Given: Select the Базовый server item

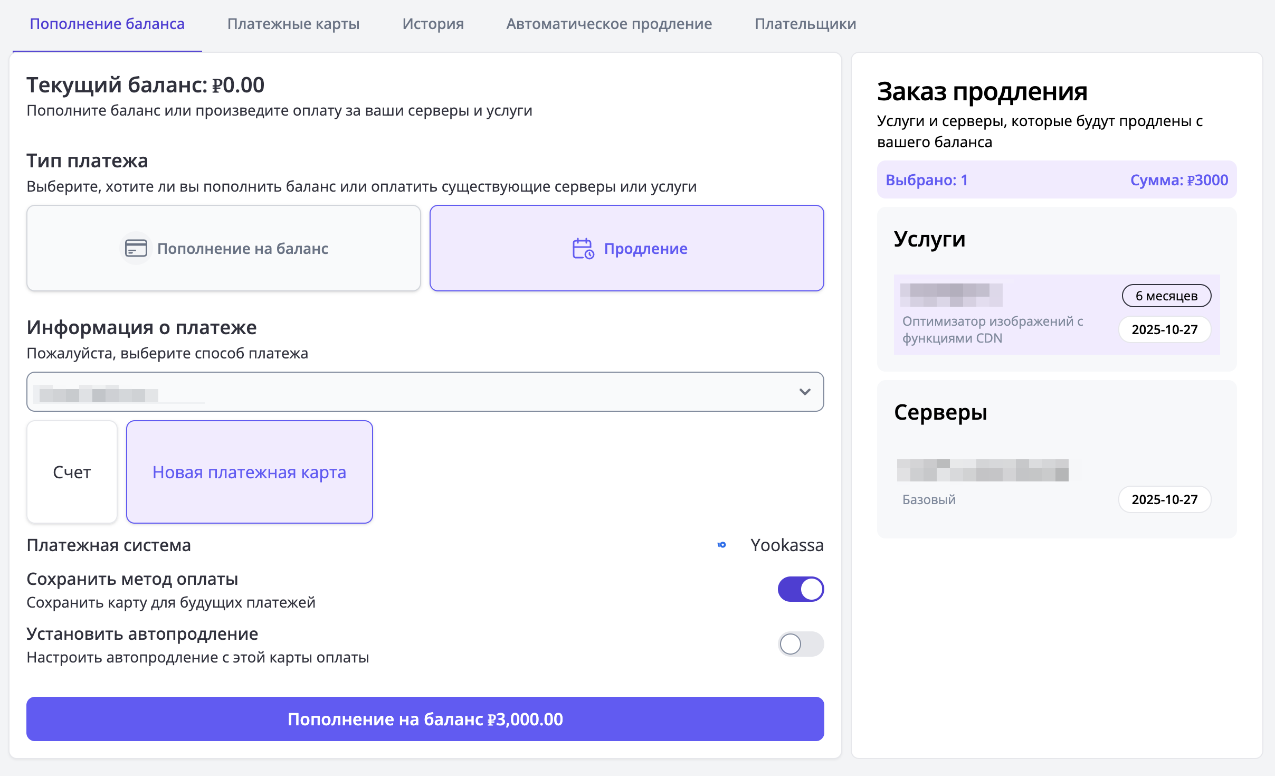Looking at the screenshot, I should click(982, 486).
